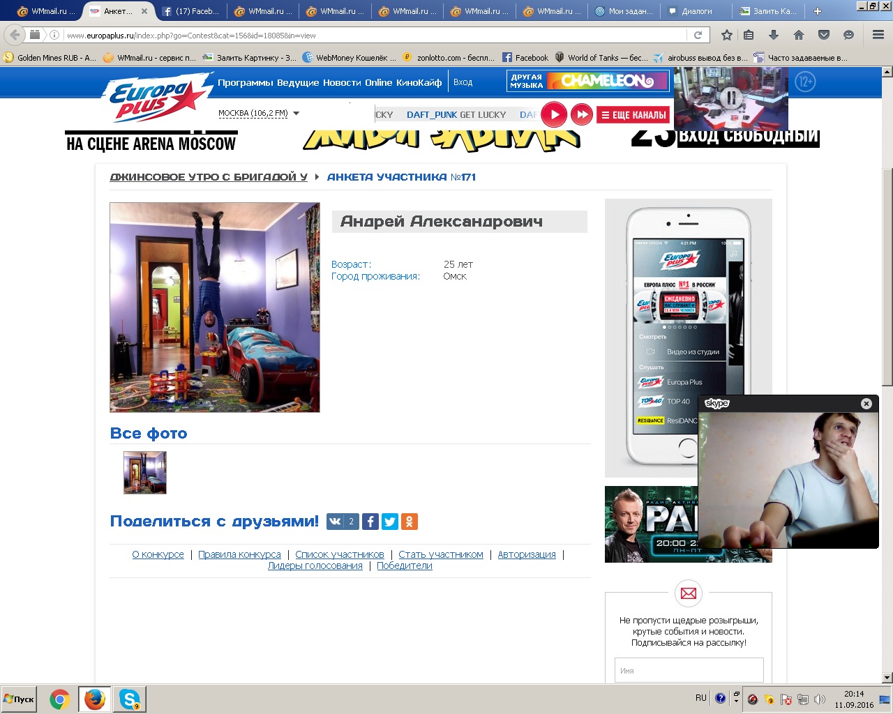Open the Golden Mines RUB bookmark
Screen dimensions: 893x714
pos(50,58)
